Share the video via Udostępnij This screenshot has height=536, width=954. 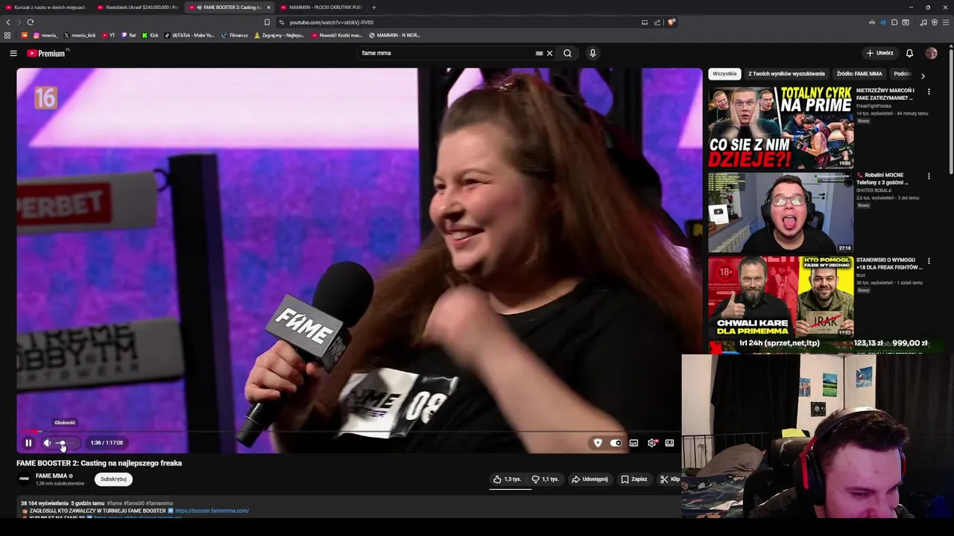(x=590, y=479)
